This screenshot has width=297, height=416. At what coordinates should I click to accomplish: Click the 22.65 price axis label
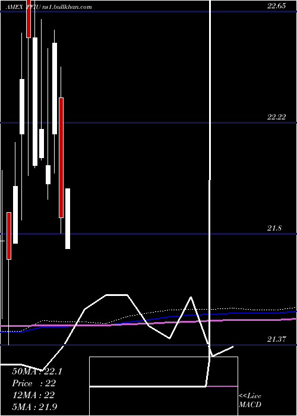pos(276,6)
